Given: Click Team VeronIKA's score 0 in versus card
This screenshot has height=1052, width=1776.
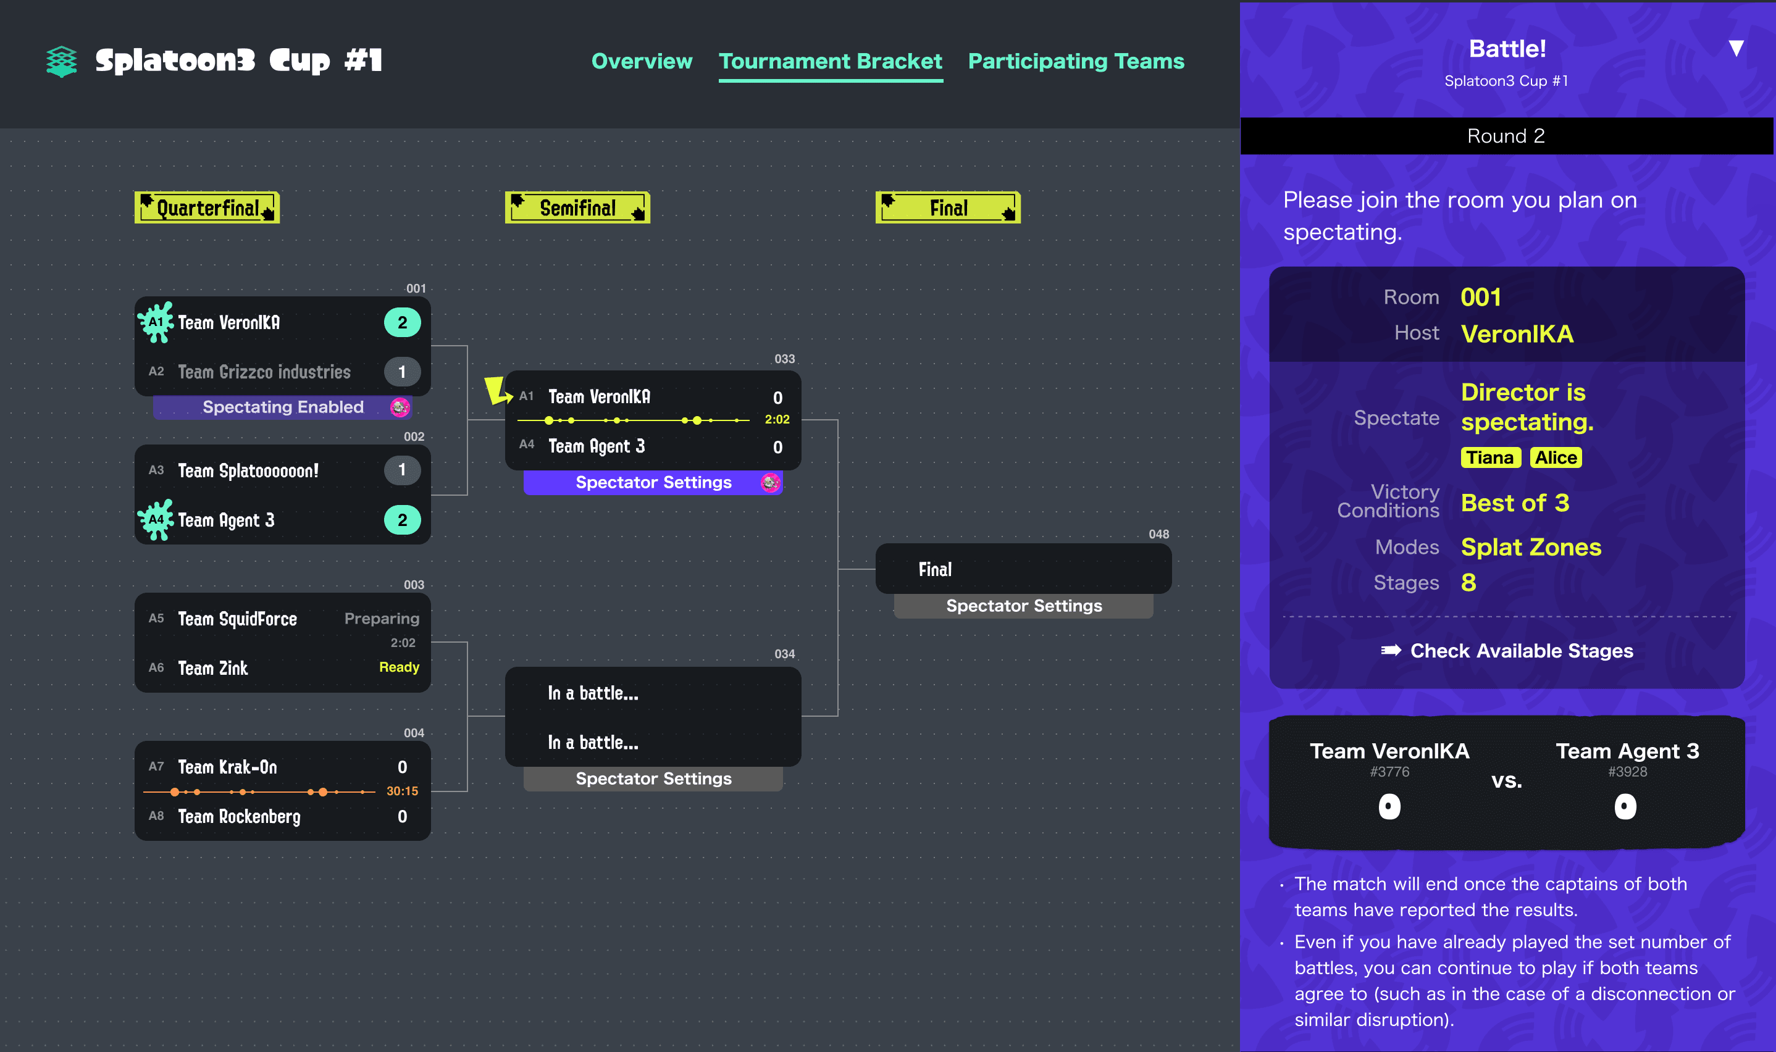Looking at the screenshot, I should tap(1389, 806).
